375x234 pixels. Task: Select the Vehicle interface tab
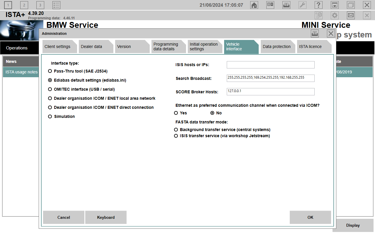coord(241,47)
